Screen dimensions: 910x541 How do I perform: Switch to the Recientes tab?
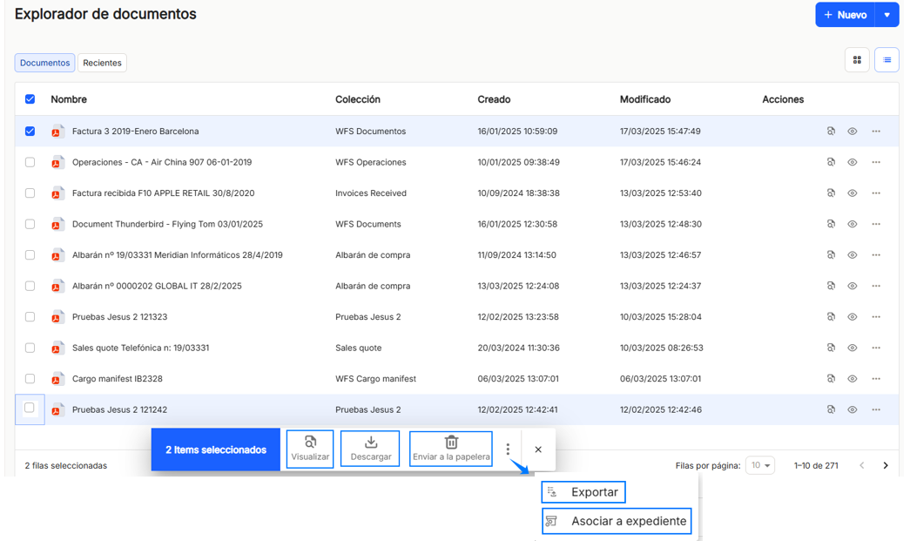102,63
